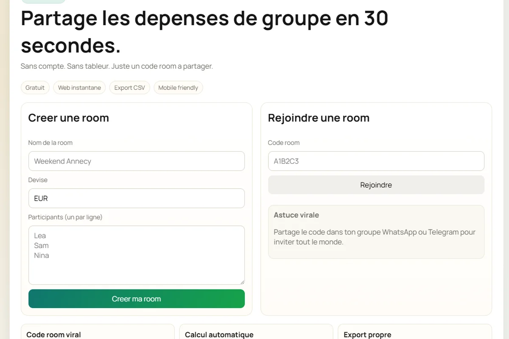The height and width of the screenshot is (339, 509).
Task: Focus the 'Nom de la room' input field
Action: click(x=136, y=161)
